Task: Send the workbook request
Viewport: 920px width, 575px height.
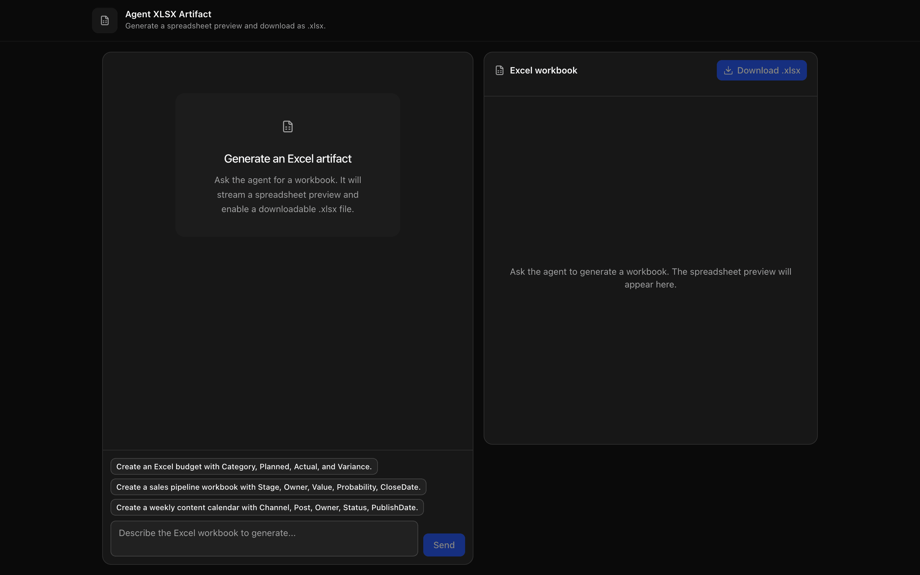Action: click(x=444, y=545)
